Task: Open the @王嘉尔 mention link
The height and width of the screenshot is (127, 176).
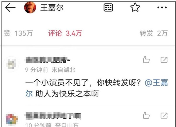Action: pyautogui.click(x=156, y=83)
